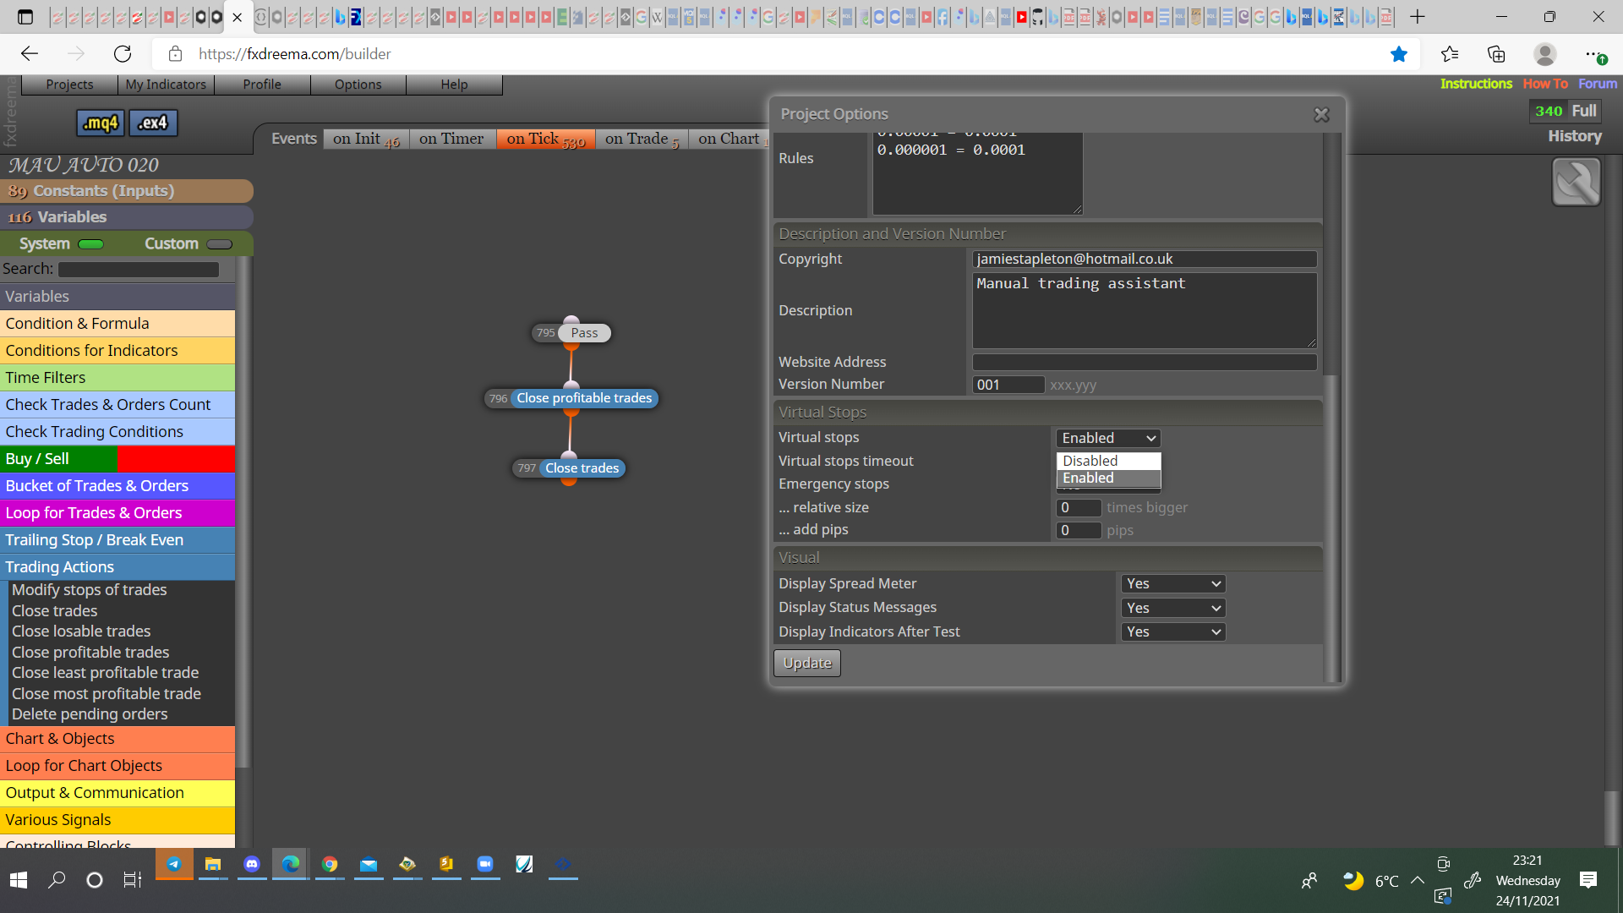The width and height of the screenshot is (1623, 913).
Task: Open Discord from the taskbar
Action: coord(252,864)
